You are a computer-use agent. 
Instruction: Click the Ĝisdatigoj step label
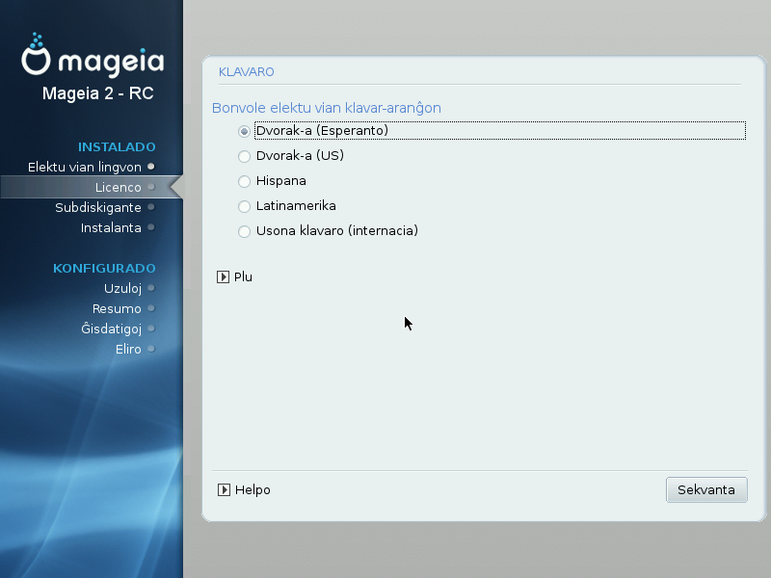(111, 328)
